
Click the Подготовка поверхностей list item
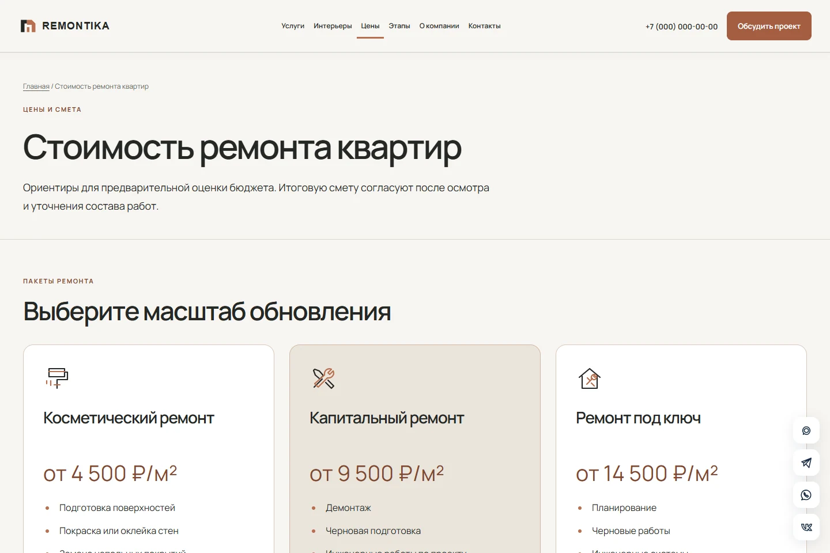117,508
